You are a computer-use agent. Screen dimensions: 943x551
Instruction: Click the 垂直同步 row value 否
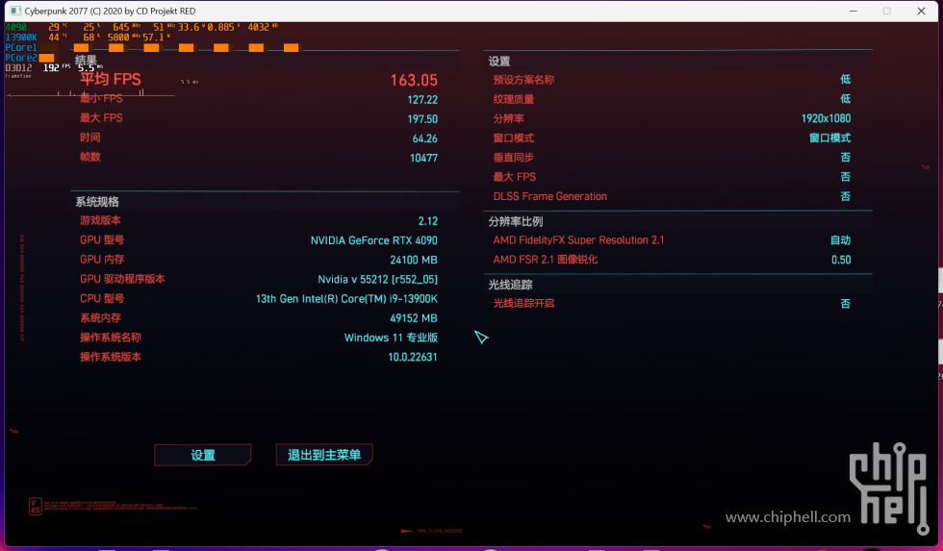pos(845,158)
